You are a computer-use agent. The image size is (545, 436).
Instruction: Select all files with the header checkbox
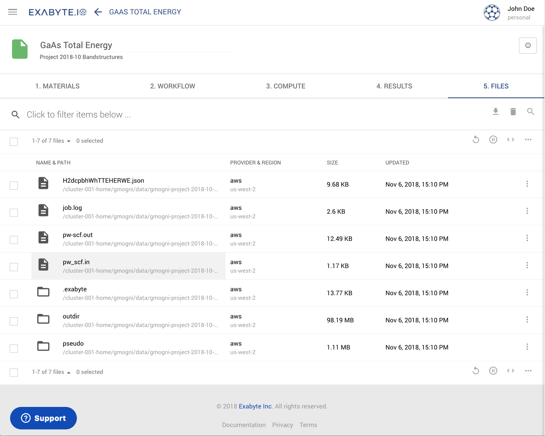pos(14,142)
